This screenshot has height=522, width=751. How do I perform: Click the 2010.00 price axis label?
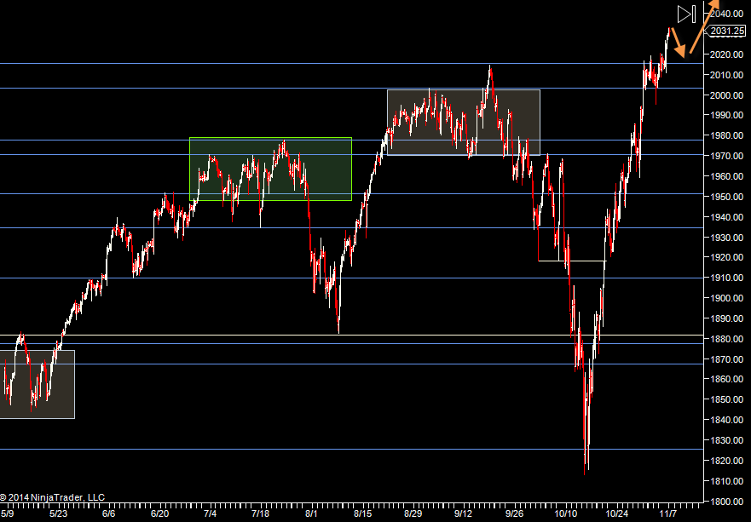pyautogui.click(x=727, y=75)
